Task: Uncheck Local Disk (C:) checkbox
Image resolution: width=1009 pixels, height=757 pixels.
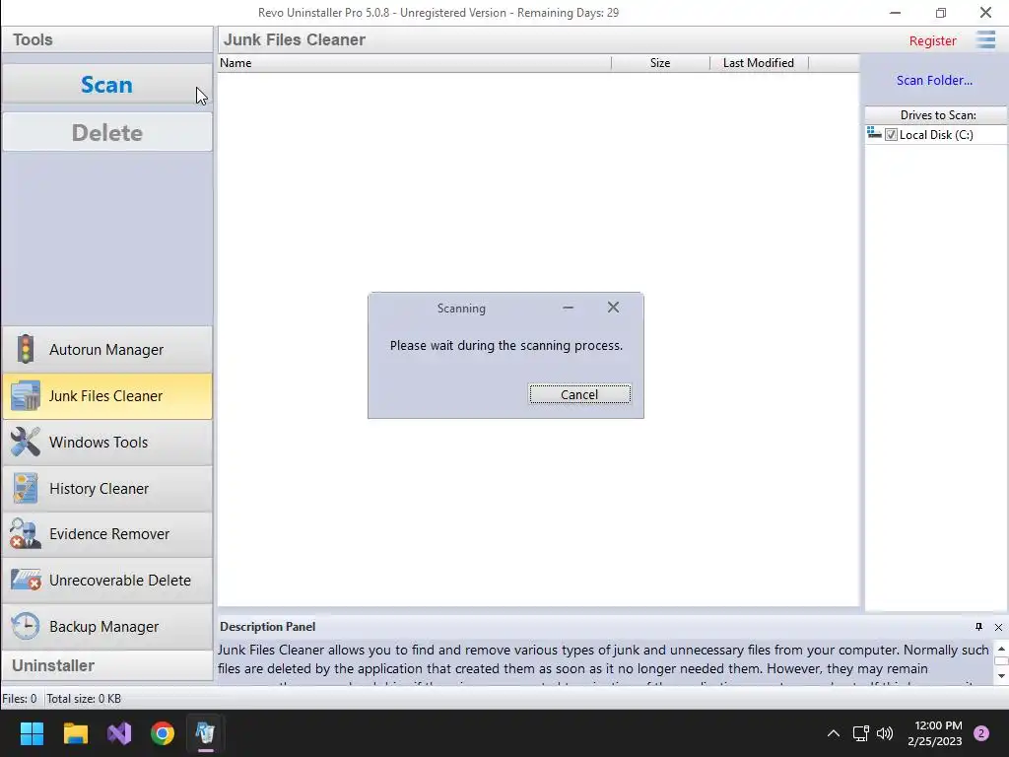Action: pyautogui.click(x=891, y=134)
